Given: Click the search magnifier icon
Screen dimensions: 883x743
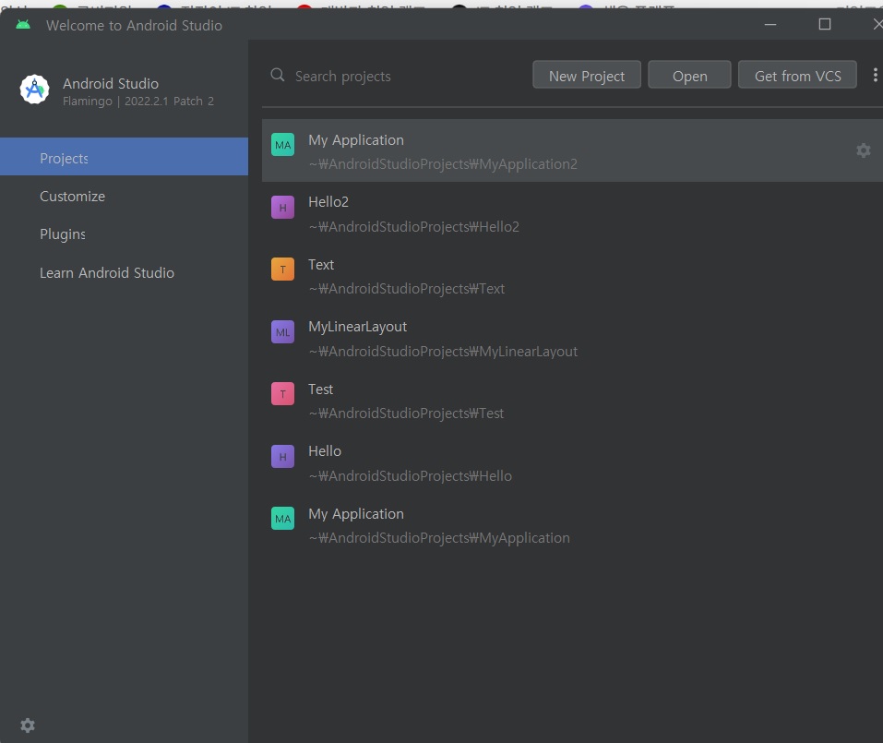Looking at the screenshot, I should point(278,75).
